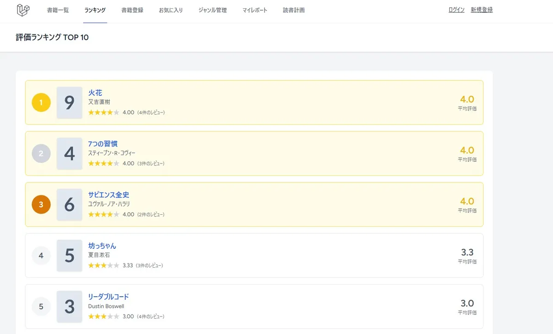Click the 新規登録 link
Viewport: 553px width, 334px height.
[x=482, y=10]
